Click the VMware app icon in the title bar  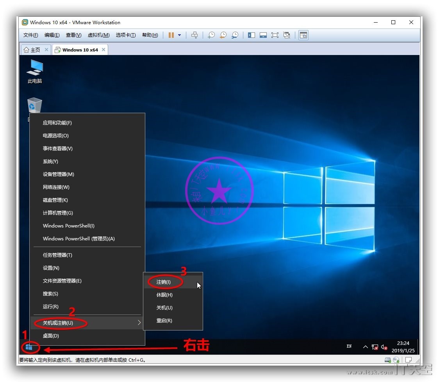(x=25, y=22)
